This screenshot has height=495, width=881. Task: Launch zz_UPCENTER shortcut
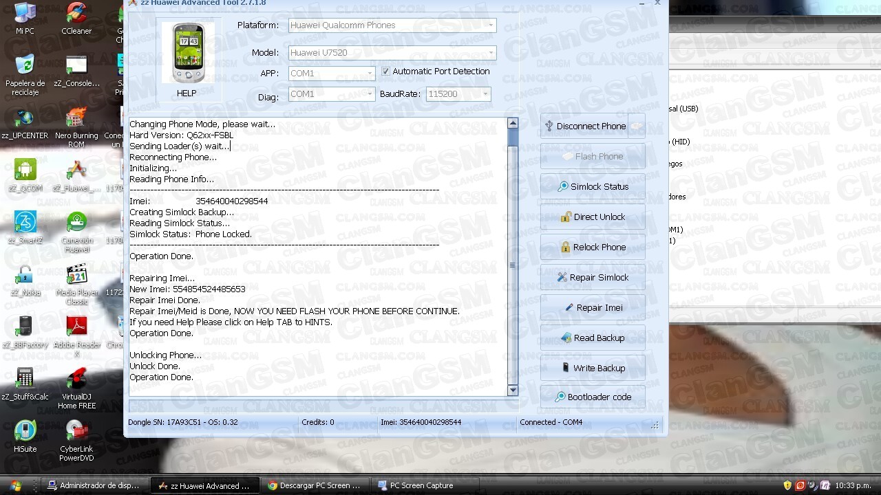25,124
